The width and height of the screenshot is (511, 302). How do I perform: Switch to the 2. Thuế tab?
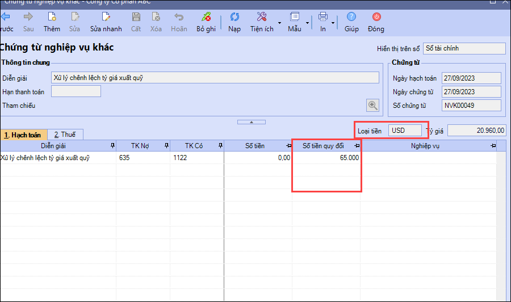(65, 135)
